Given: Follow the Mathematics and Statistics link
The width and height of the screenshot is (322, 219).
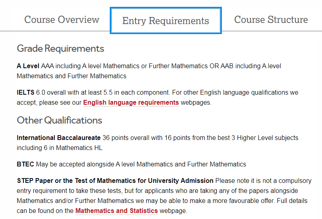Looking at the screenshot, I should [x=116, y=211].
